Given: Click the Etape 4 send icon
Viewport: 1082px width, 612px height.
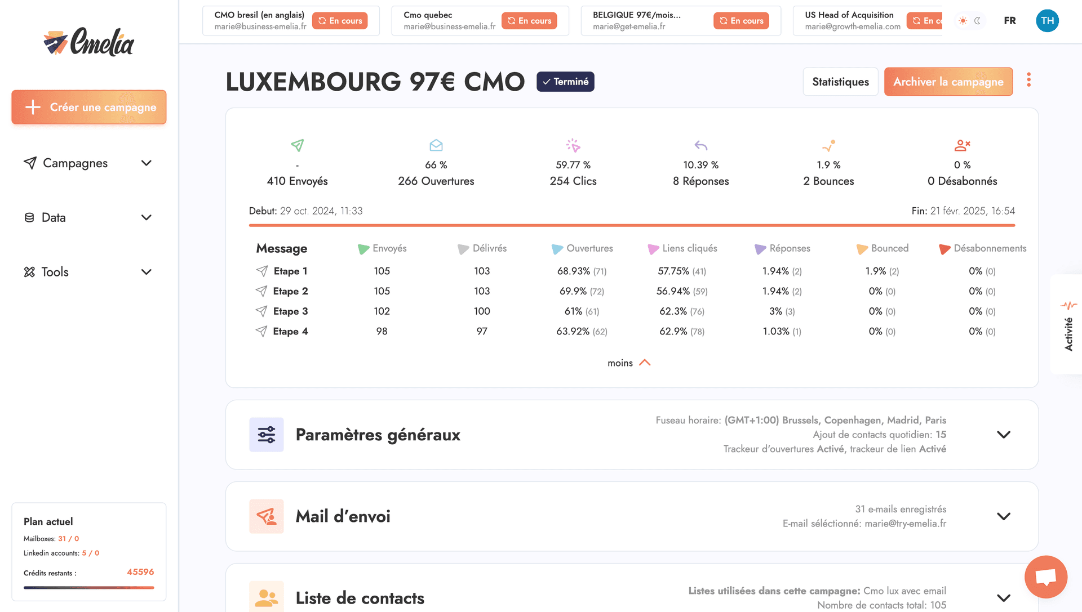Looking at the screenshot, I should (x=261, y=331).
